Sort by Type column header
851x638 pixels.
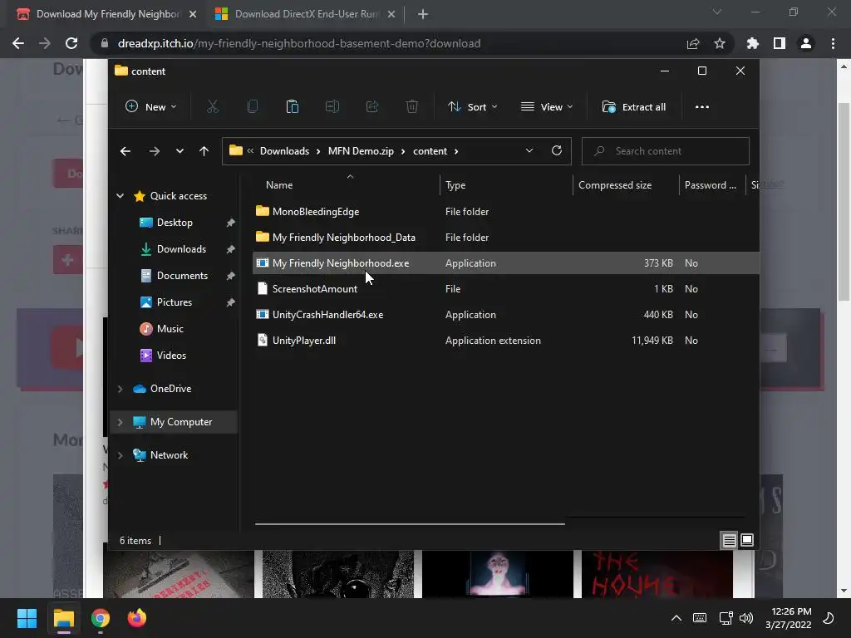point(455,185)
